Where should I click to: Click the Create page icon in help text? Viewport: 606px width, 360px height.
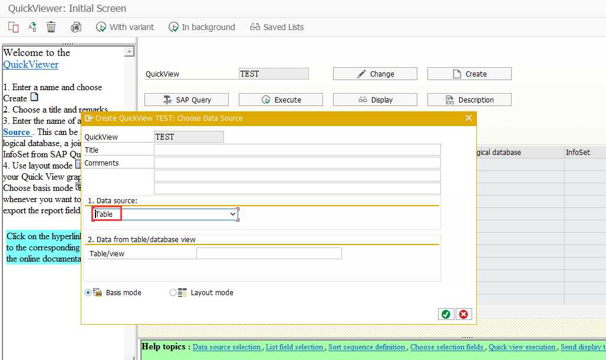click(x=34, y=97)
